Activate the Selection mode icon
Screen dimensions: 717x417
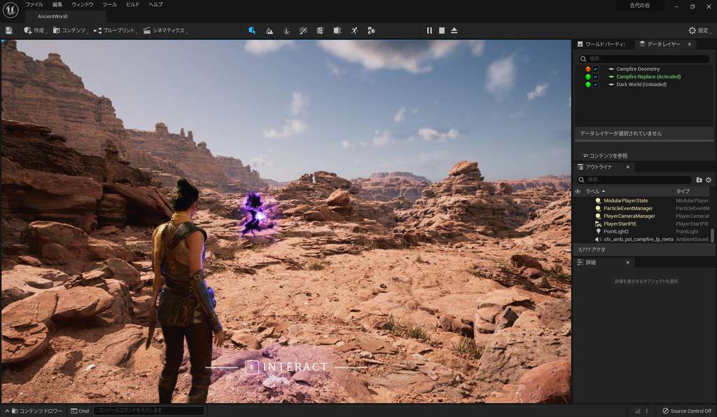click(x=252, y=31)
